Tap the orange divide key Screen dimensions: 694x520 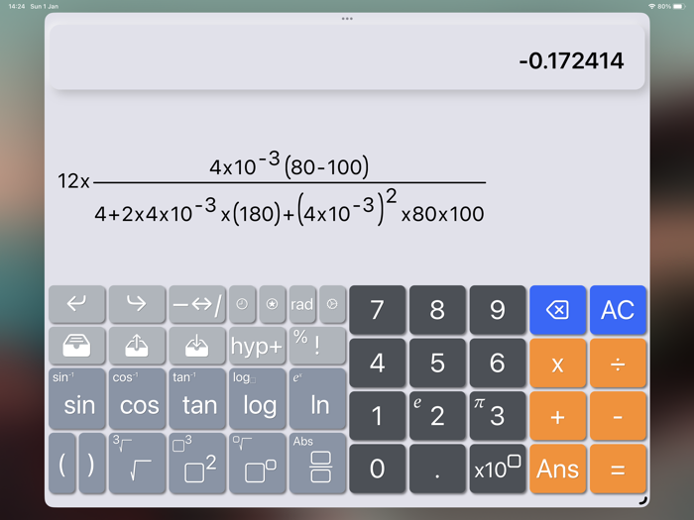pos(618,364)
